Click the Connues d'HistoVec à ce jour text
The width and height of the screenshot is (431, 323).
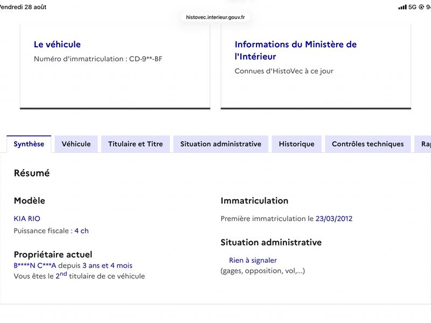tap(284, 71)
